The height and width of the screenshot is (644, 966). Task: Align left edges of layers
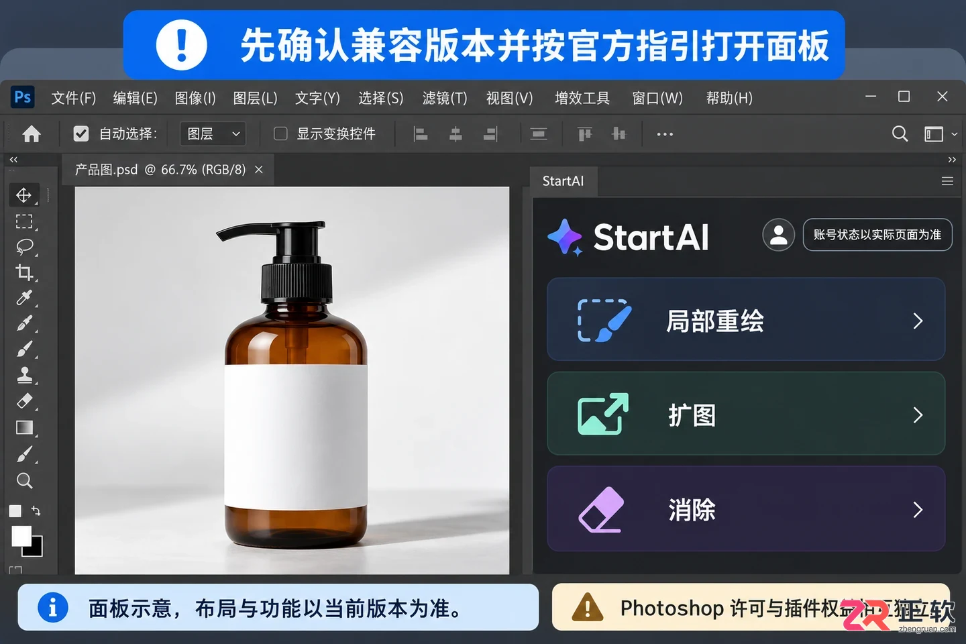(421, 134)
